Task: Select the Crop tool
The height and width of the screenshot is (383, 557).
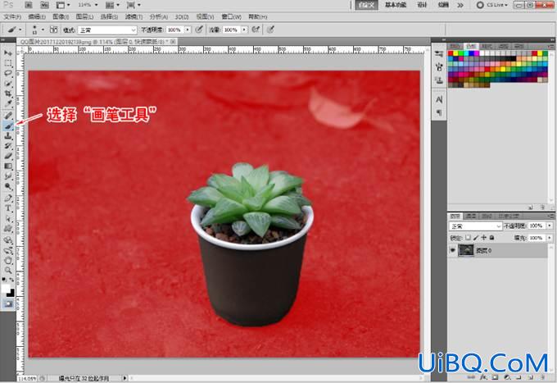Action: 8,93
